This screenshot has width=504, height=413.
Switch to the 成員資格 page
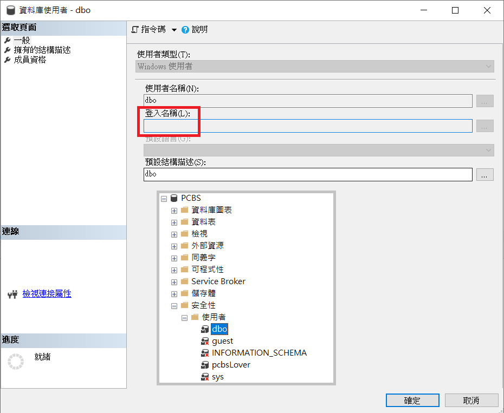[30, 60]
